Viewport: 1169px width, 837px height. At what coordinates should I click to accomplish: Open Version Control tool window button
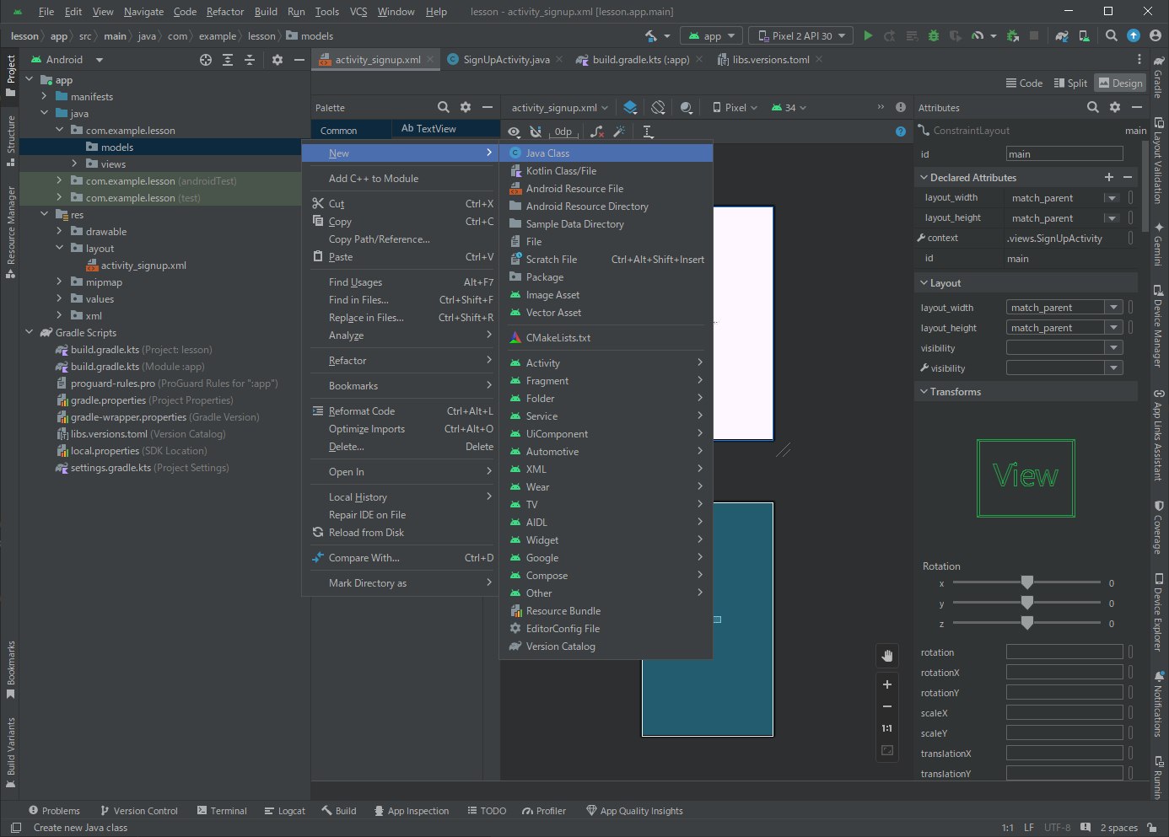[138, 811]
